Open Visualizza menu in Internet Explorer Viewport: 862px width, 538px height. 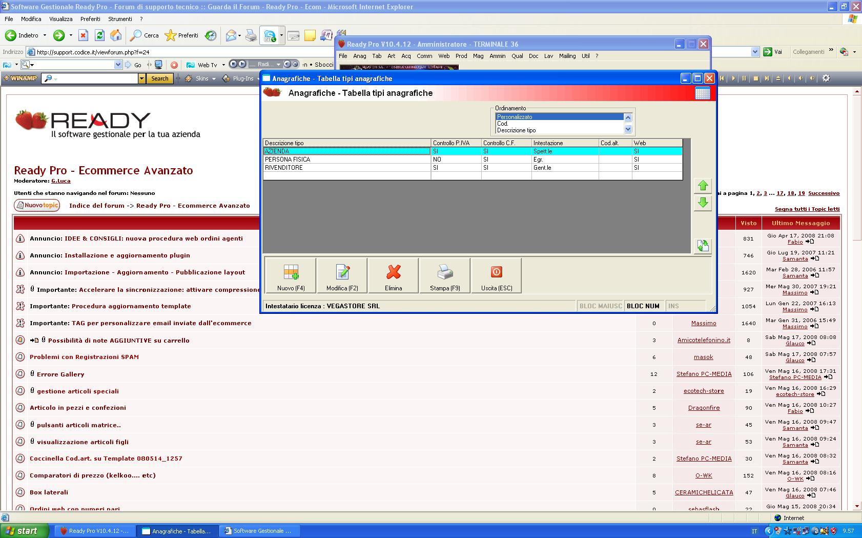(60, 19)
